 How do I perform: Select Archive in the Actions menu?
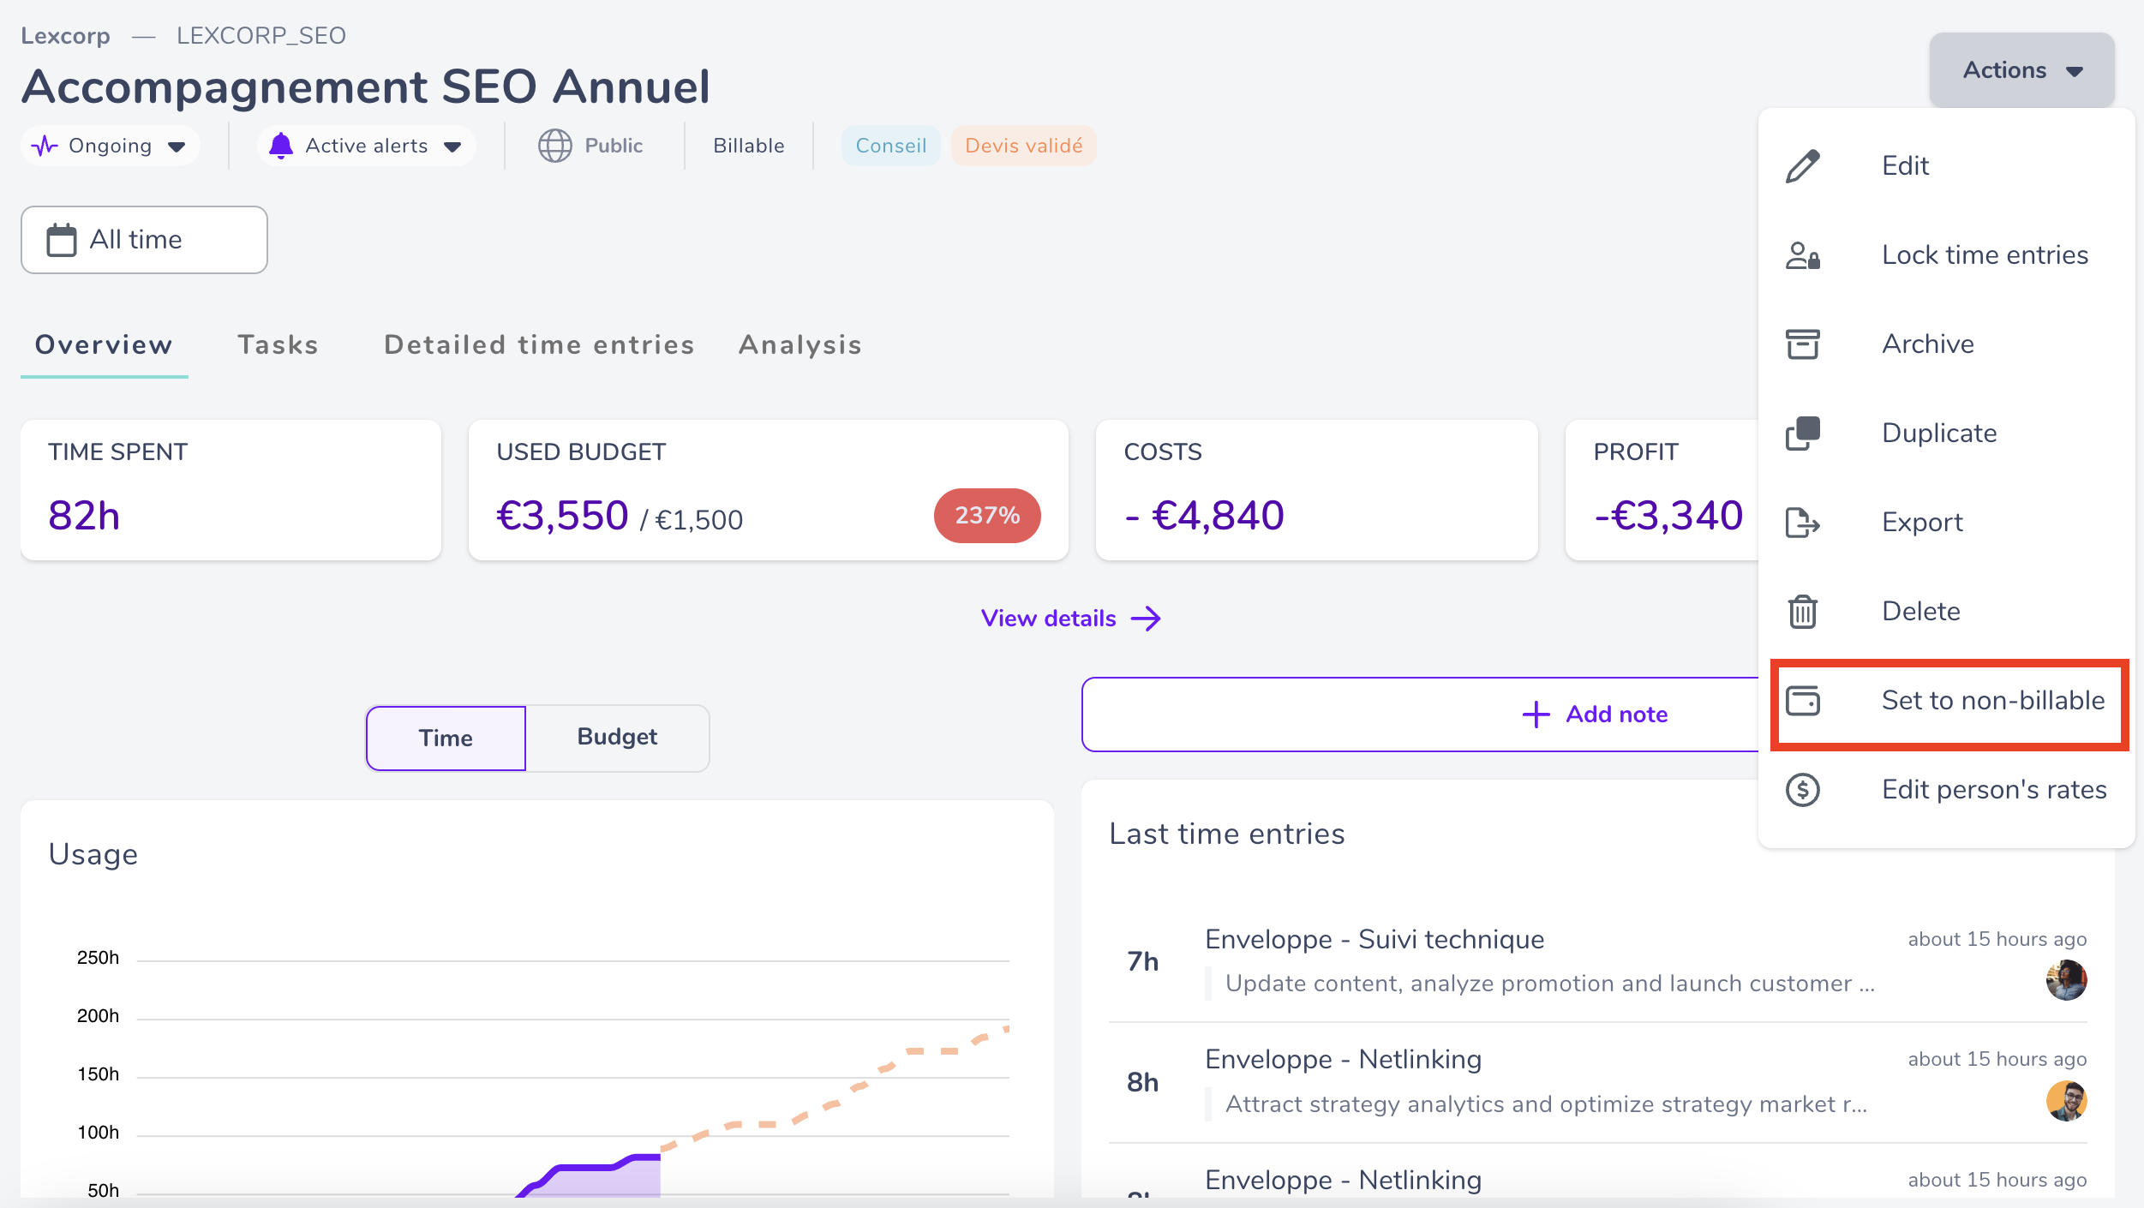tap(1947, 344)
